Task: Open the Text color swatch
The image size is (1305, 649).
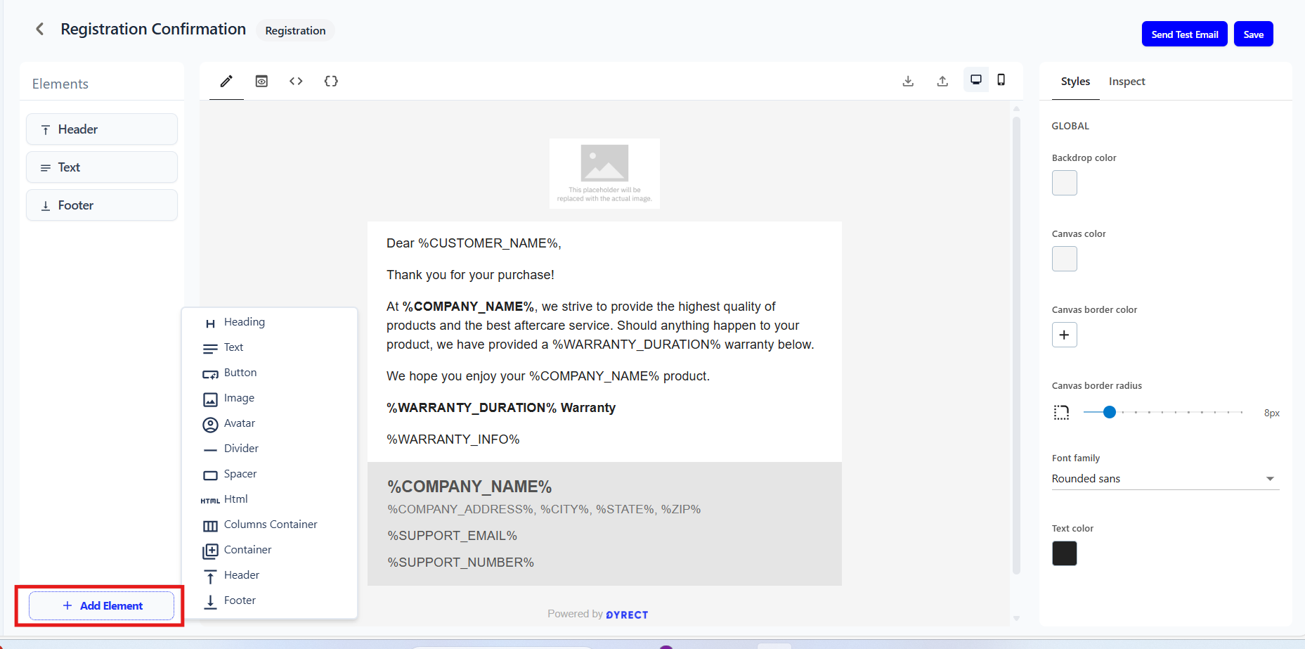Action: tap(1064, 553)
